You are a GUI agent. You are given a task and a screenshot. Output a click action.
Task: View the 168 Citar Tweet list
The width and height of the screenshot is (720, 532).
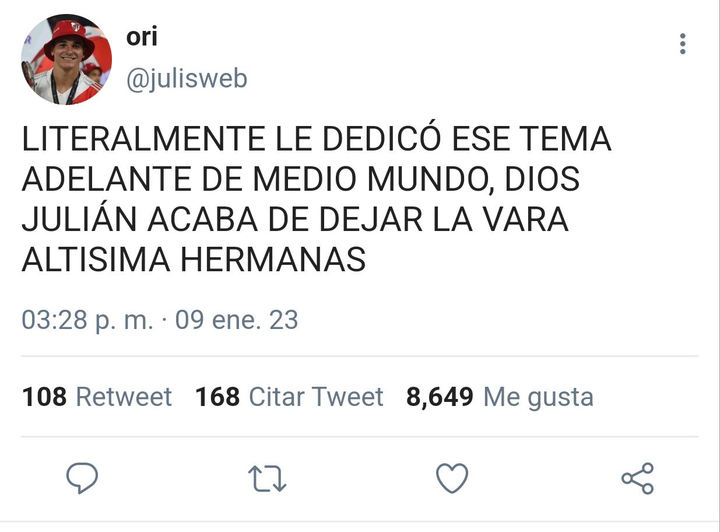pyautogui.click(x=289, y=397)
